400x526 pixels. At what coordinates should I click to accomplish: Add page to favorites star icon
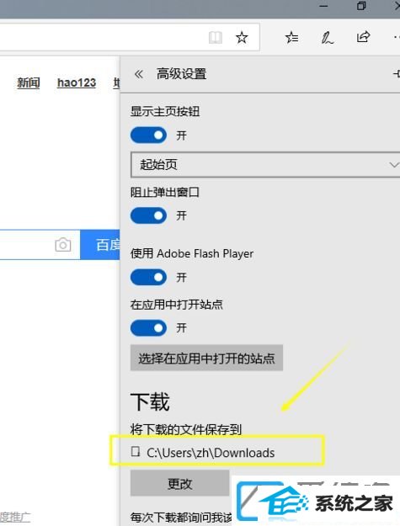click(242, 37)
